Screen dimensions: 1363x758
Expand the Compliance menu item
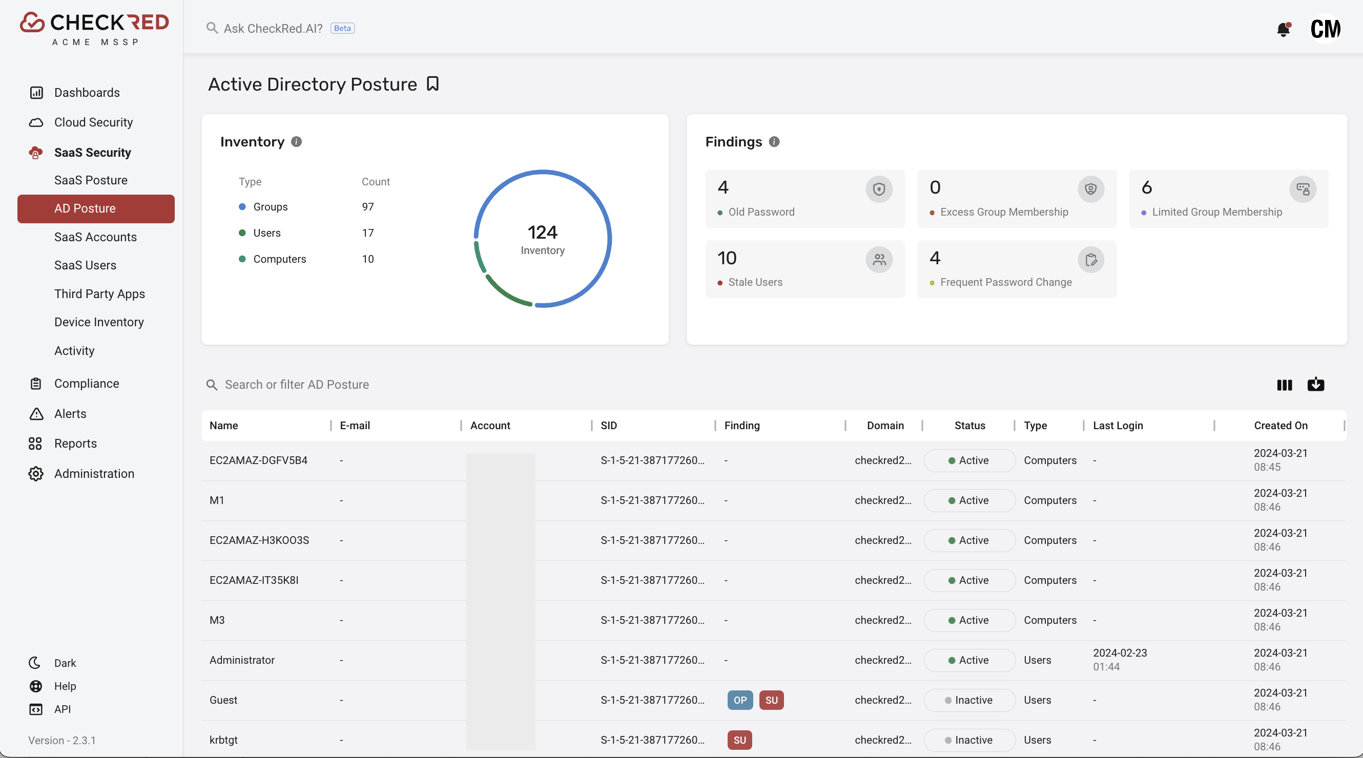click(x=86, y=384)
